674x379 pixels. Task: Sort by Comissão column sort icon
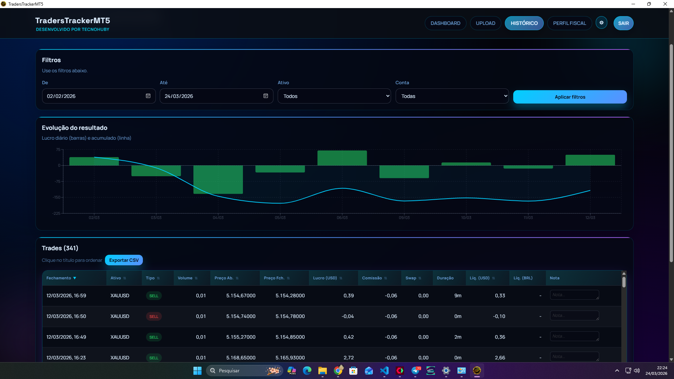(x=385, y=278)
